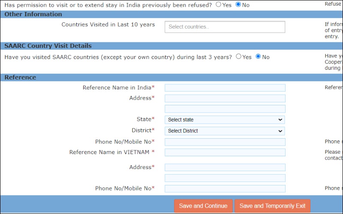
Task: Expand the Select state dropdown
Action: 225,120
